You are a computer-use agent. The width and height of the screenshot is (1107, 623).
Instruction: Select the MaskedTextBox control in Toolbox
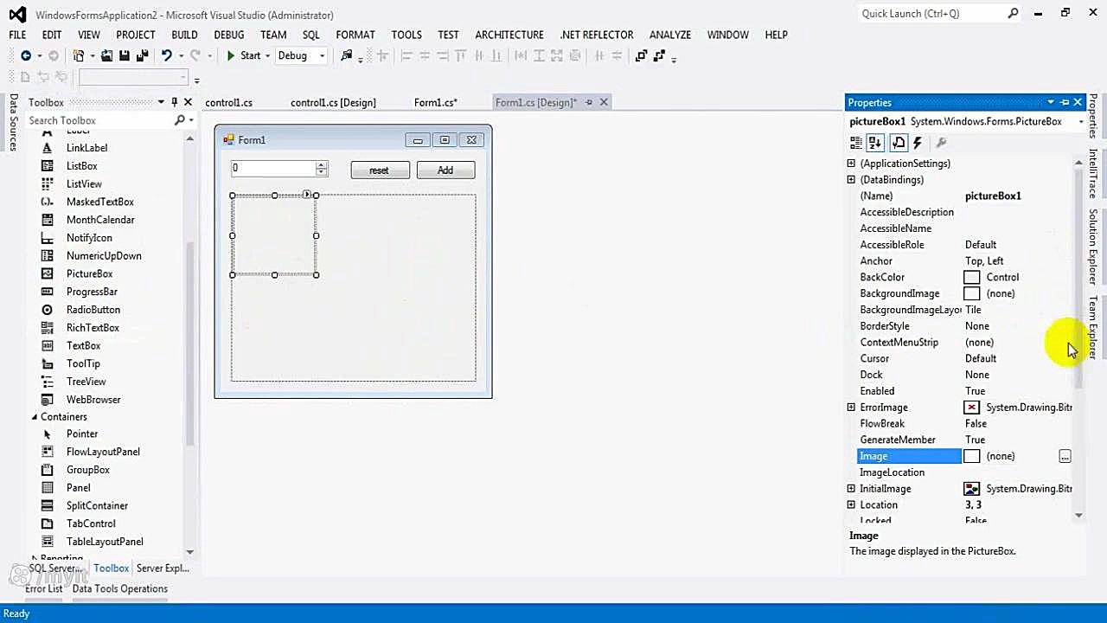coord(100,202)
